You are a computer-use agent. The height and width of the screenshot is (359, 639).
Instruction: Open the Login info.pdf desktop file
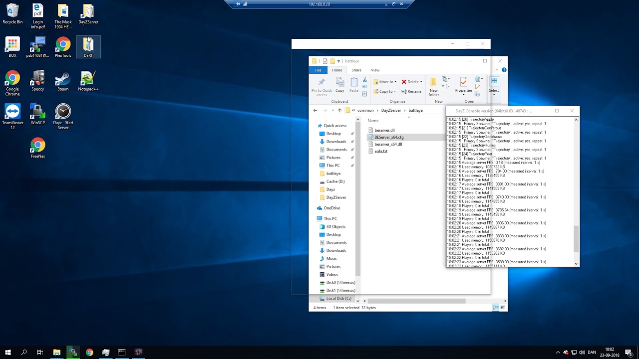click(x=38, y=16)
